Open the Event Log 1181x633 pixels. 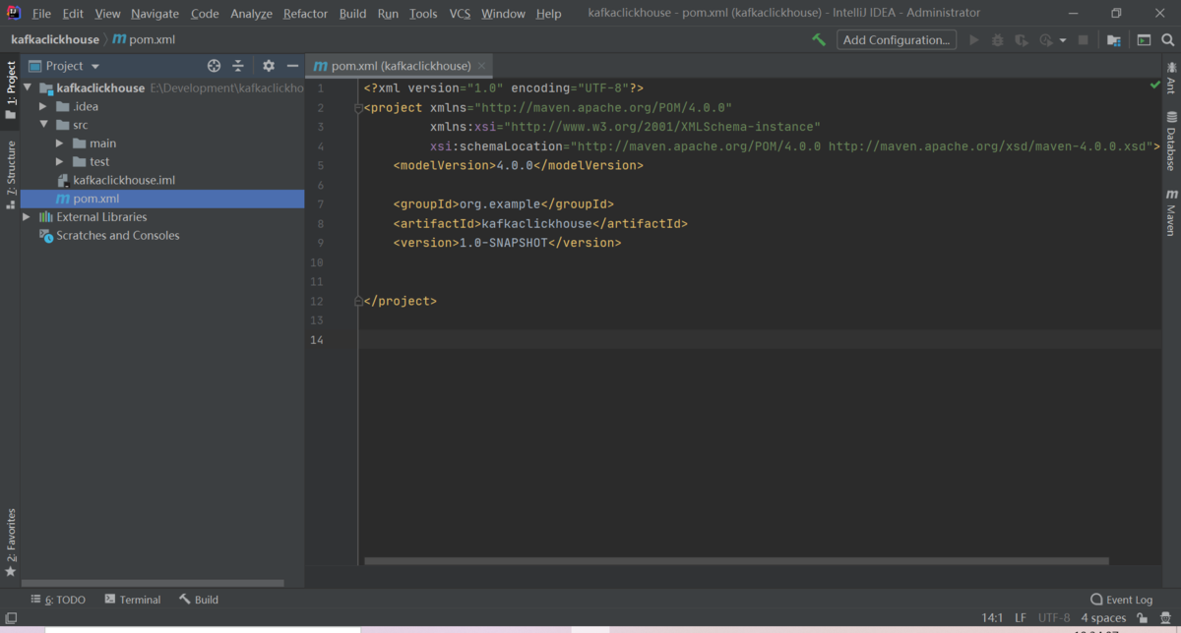(1121, 600)
